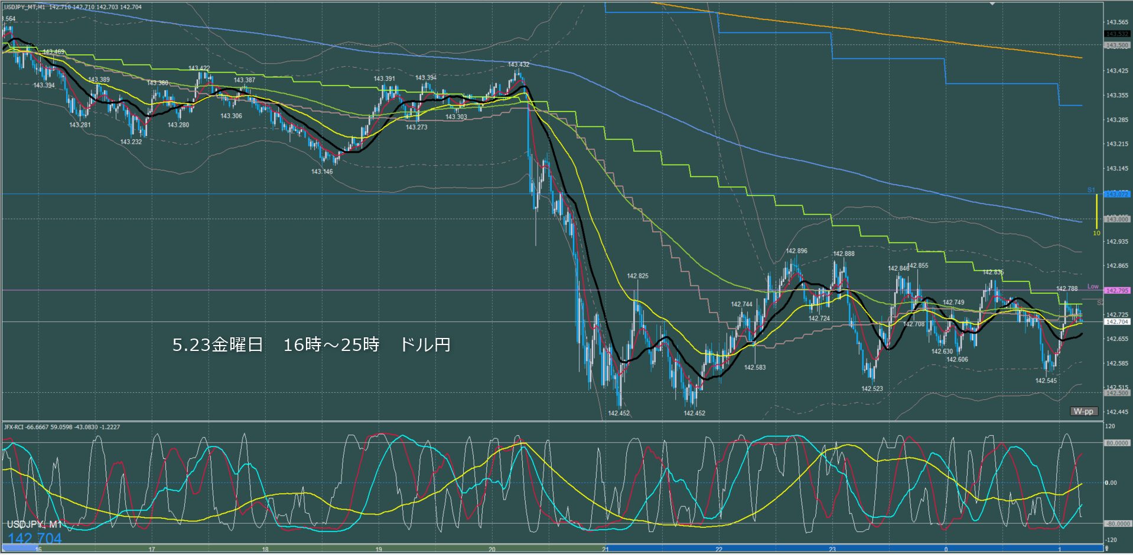Click the hour 21 time axis label
This screenshot has width=1133, height=555.
pyautogui.click(x=605, y=549)
